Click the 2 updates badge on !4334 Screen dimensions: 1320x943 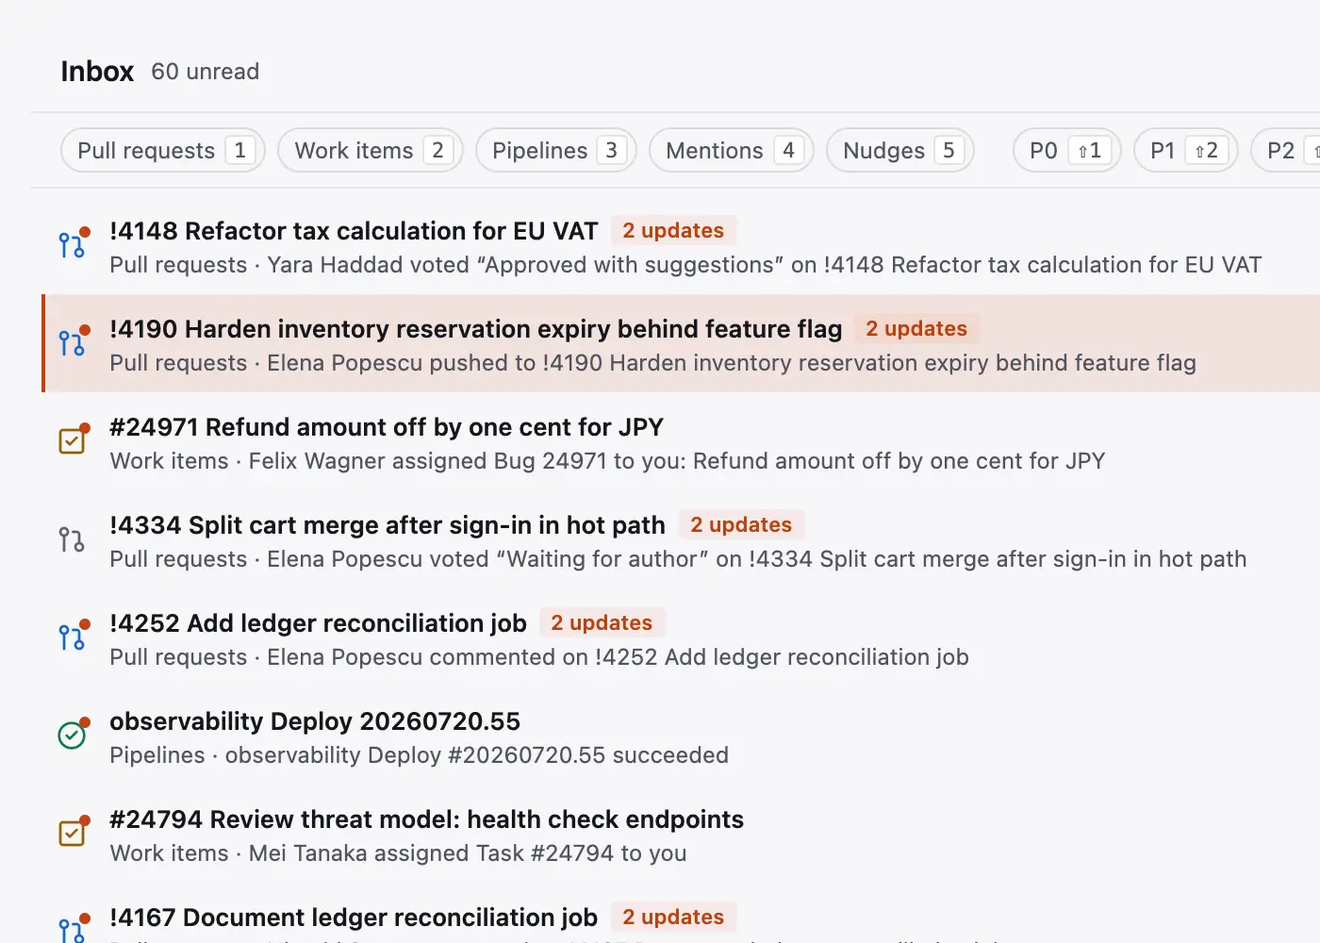point(741,525)
